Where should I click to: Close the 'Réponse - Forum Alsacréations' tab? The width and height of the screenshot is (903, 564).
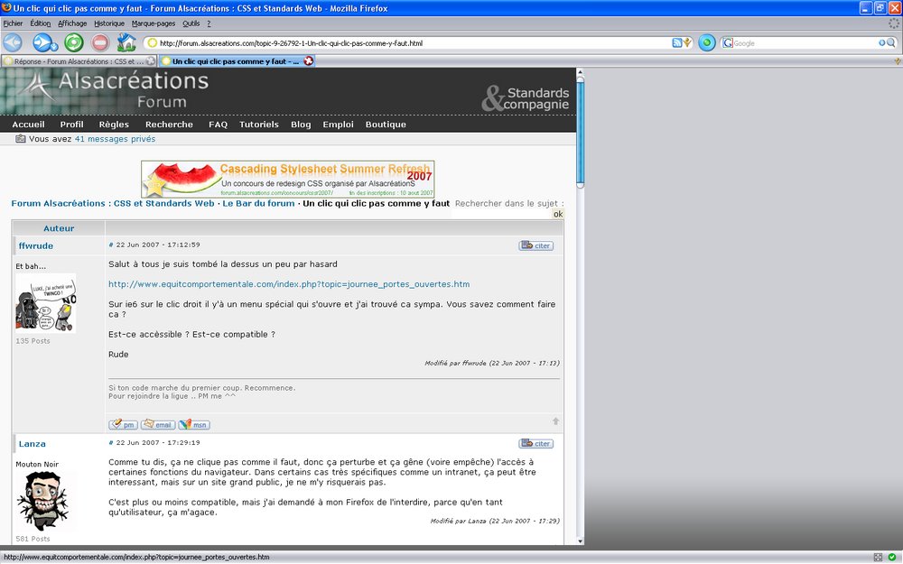(x=150, y=61)
